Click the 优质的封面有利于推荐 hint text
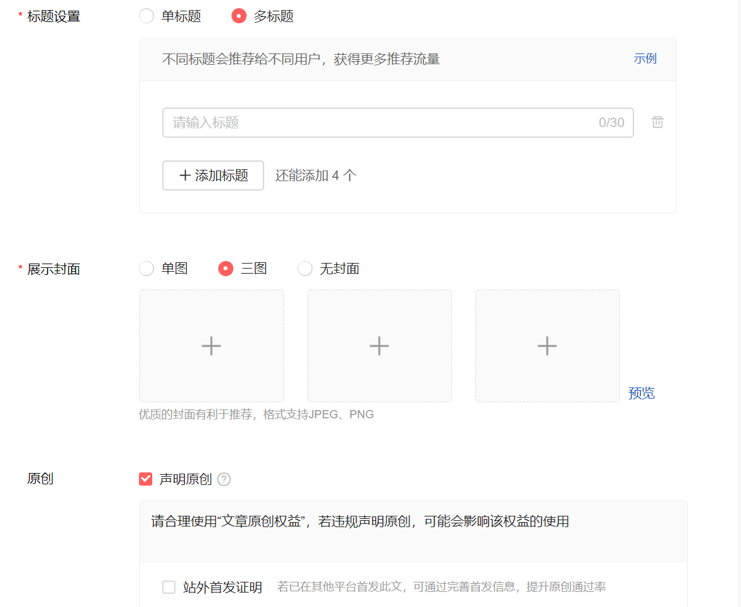 click(x=256, y=415)
